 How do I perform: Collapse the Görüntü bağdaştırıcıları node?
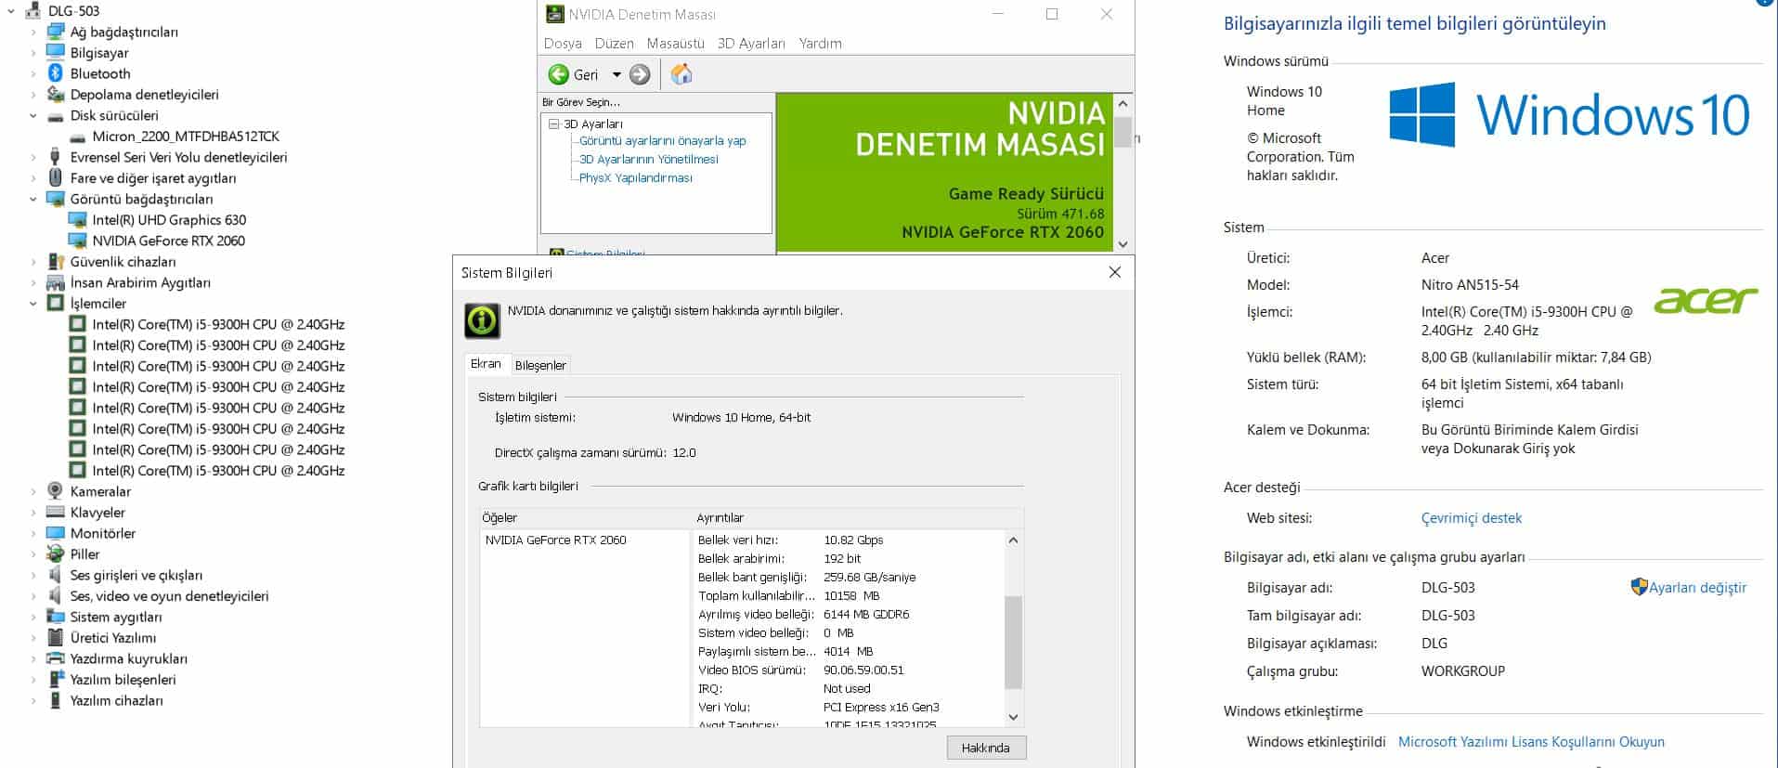pyautogui.click(x=33, y=200)
